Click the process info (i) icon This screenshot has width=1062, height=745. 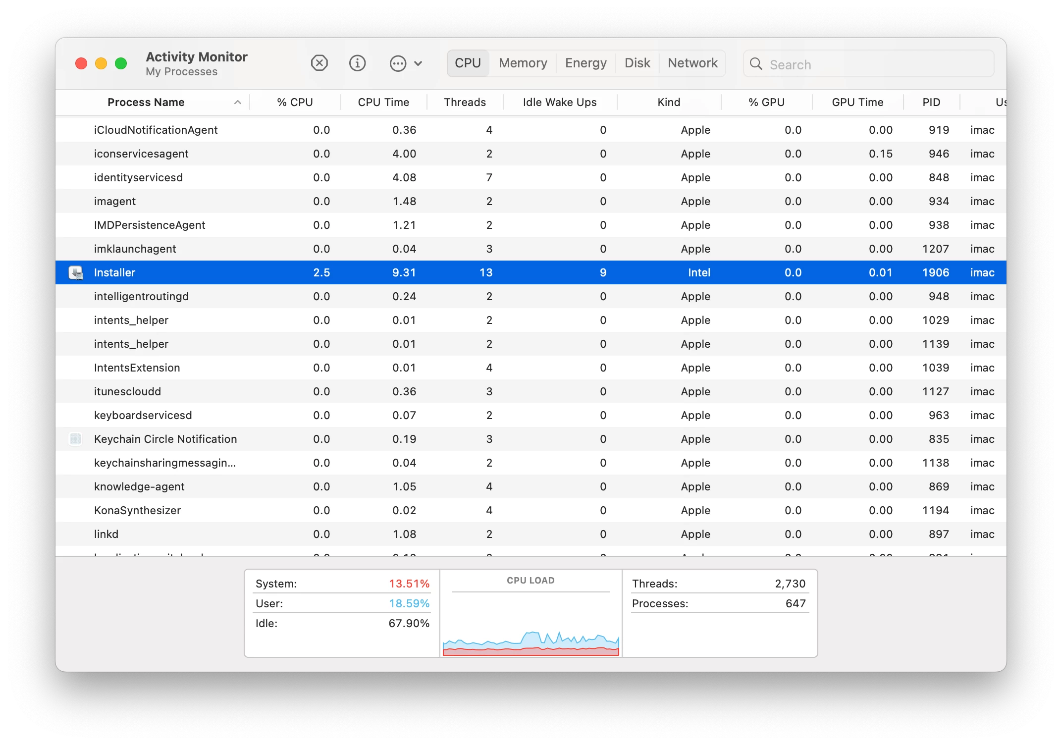357,63
